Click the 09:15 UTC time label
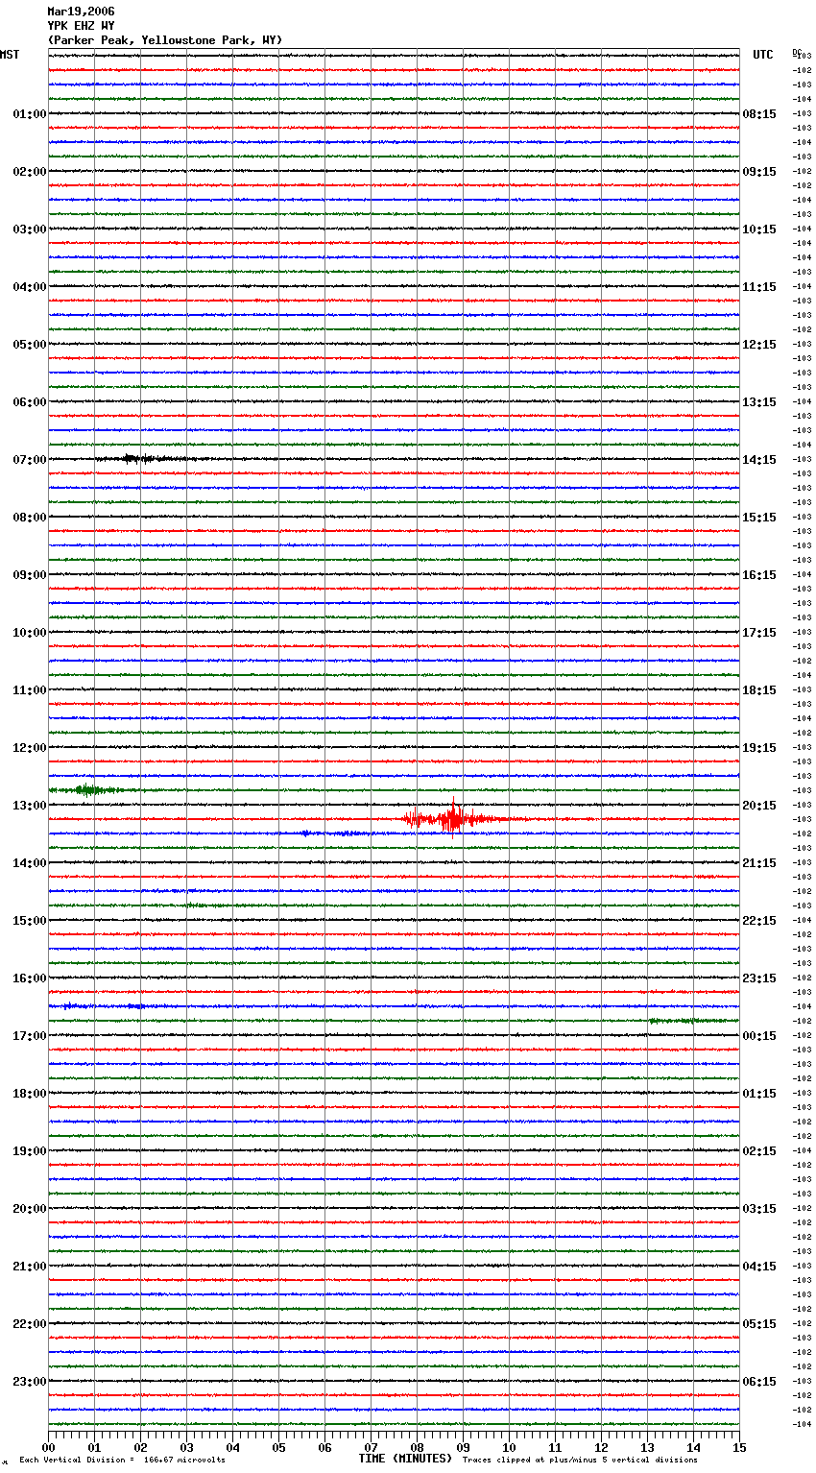This screenshot has height=1473, width=816. coord(759,172)
